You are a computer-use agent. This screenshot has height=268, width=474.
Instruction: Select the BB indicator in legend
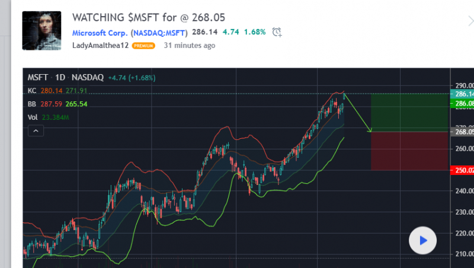coord(32,104)
